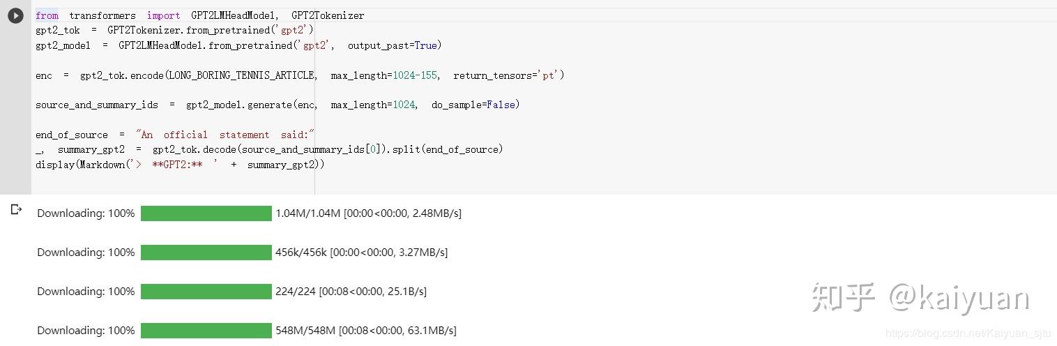Open the blog.csdn.net URL text
This screenshot has width=1057, height=346.
pyautogui.click(x=968, y=334)
